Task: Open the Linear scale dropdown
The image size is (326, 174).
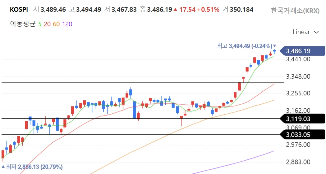Action: pyautogui.click(x=306, y=32)
